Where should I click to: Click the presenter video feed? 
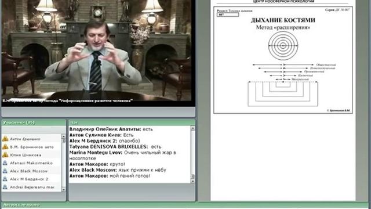[x=96, y=50]
